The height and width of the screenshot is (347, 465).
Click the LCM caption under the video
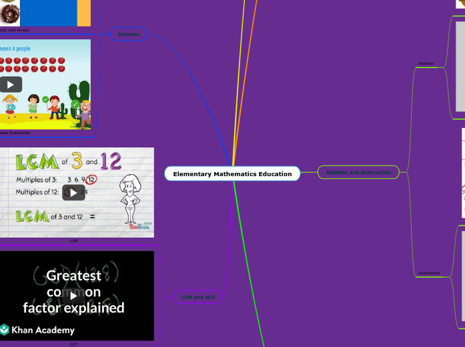[x=73, y=241]
